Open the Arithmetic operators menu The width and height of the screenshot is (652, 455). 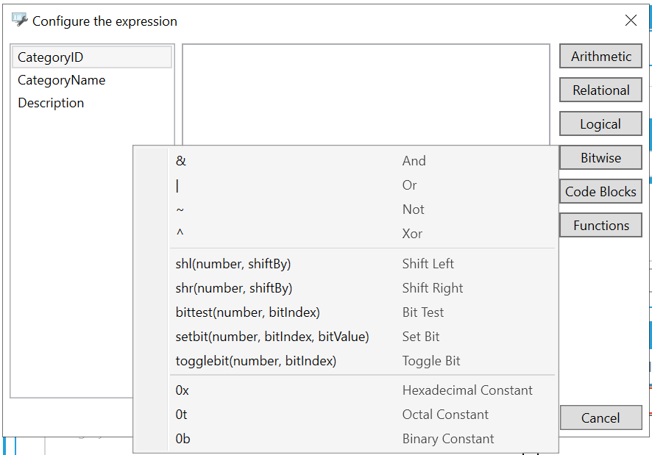tap(600, 57)
